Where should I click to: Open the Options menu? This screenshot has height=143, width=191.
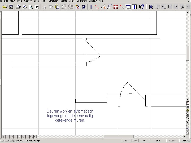pos(28,1)
